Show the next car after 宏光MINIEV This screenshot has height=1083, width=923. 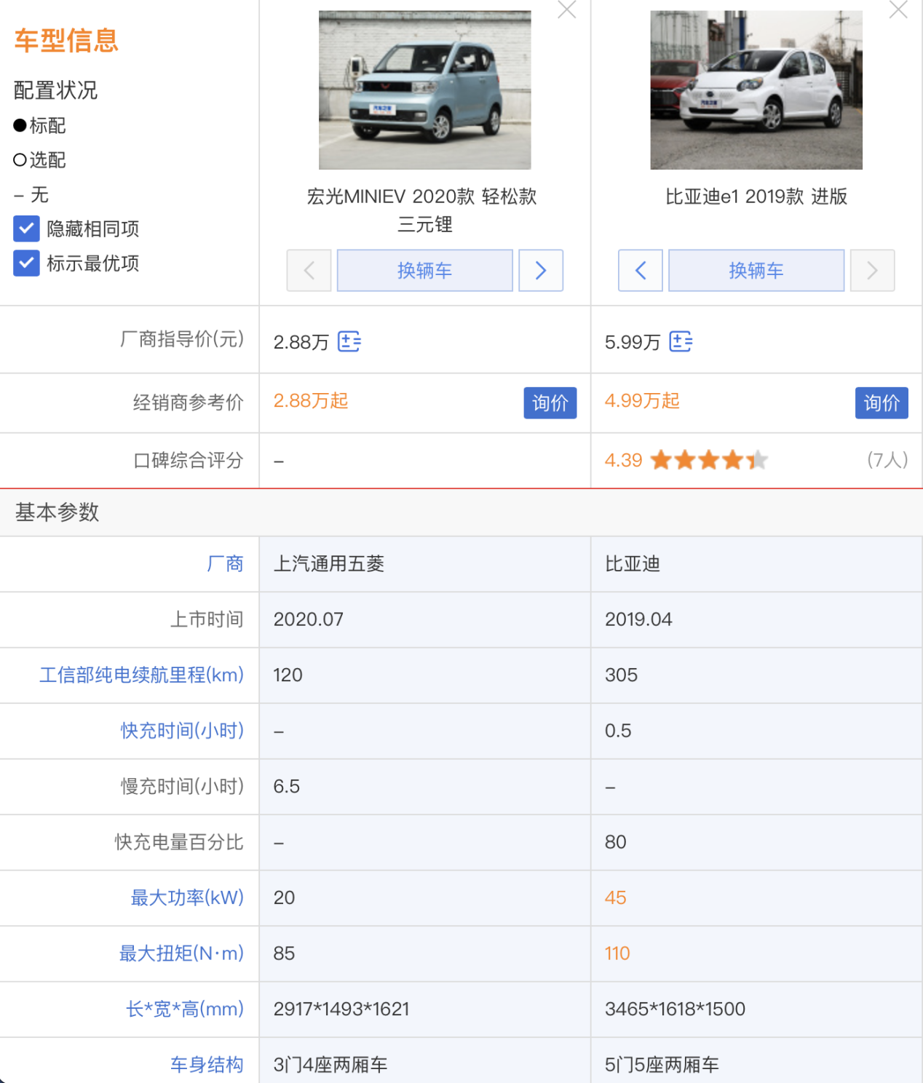pos(541,271)
